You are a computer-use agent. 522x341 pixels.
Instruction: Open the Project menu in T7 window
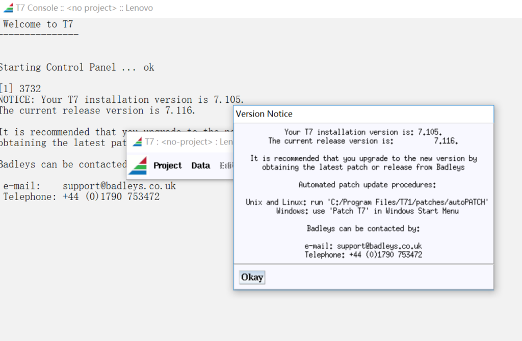coord(167,165)
